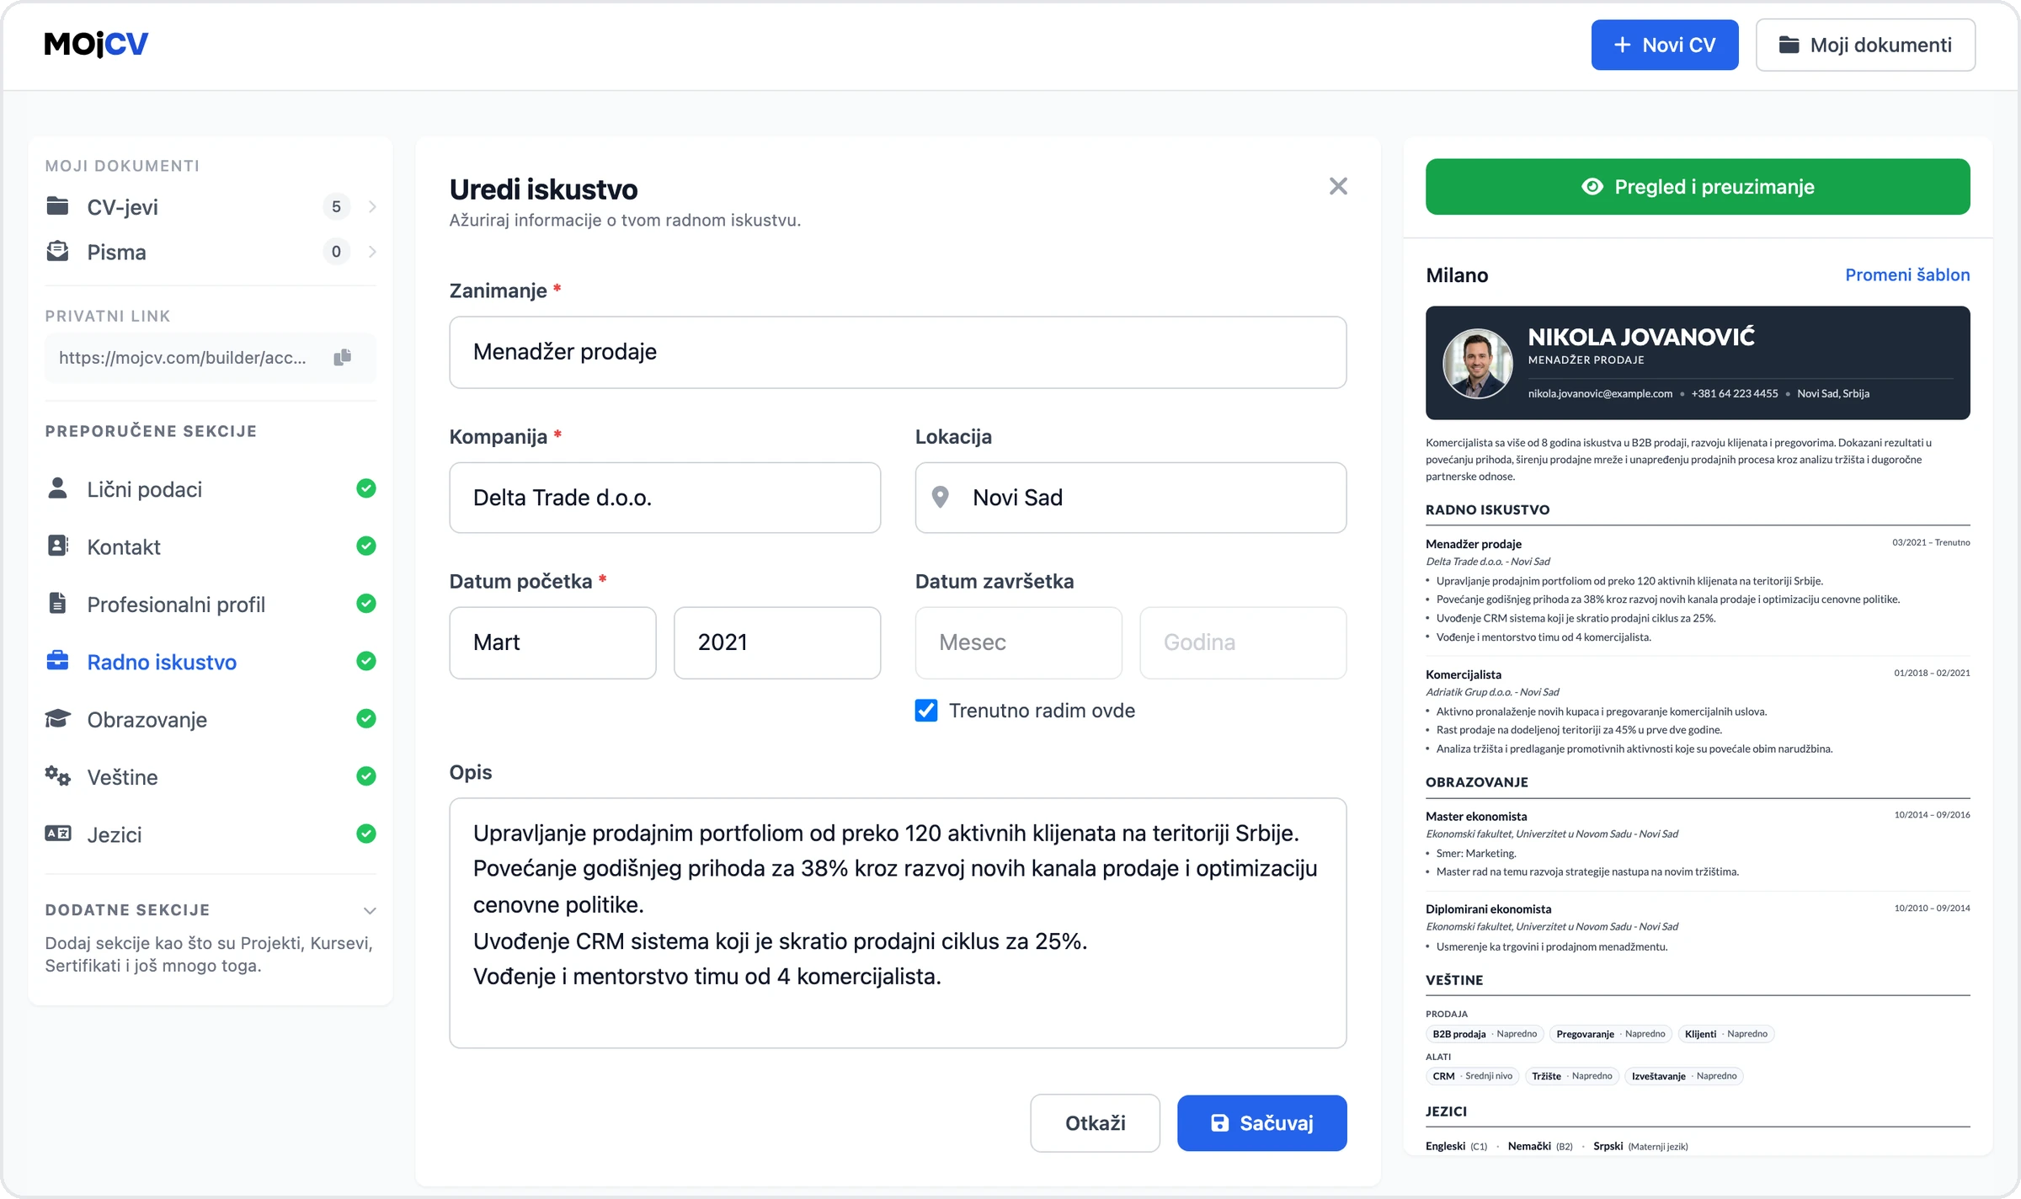Click inside the Opis description text area

click(x=898, y=923)
